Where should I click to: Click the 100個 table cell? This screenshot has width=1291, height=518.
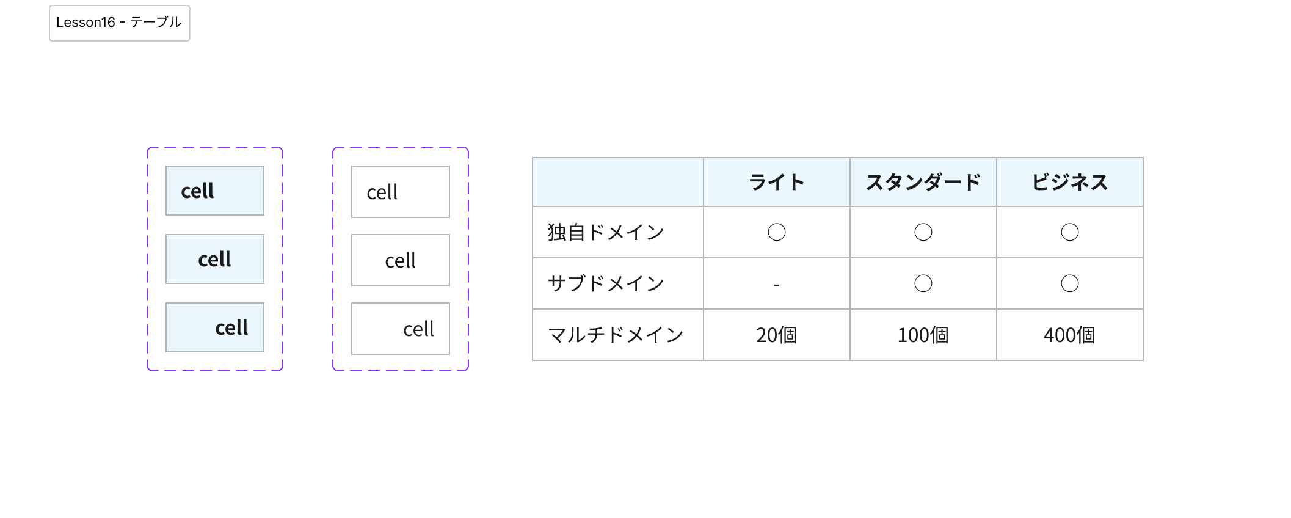[923, 335]
